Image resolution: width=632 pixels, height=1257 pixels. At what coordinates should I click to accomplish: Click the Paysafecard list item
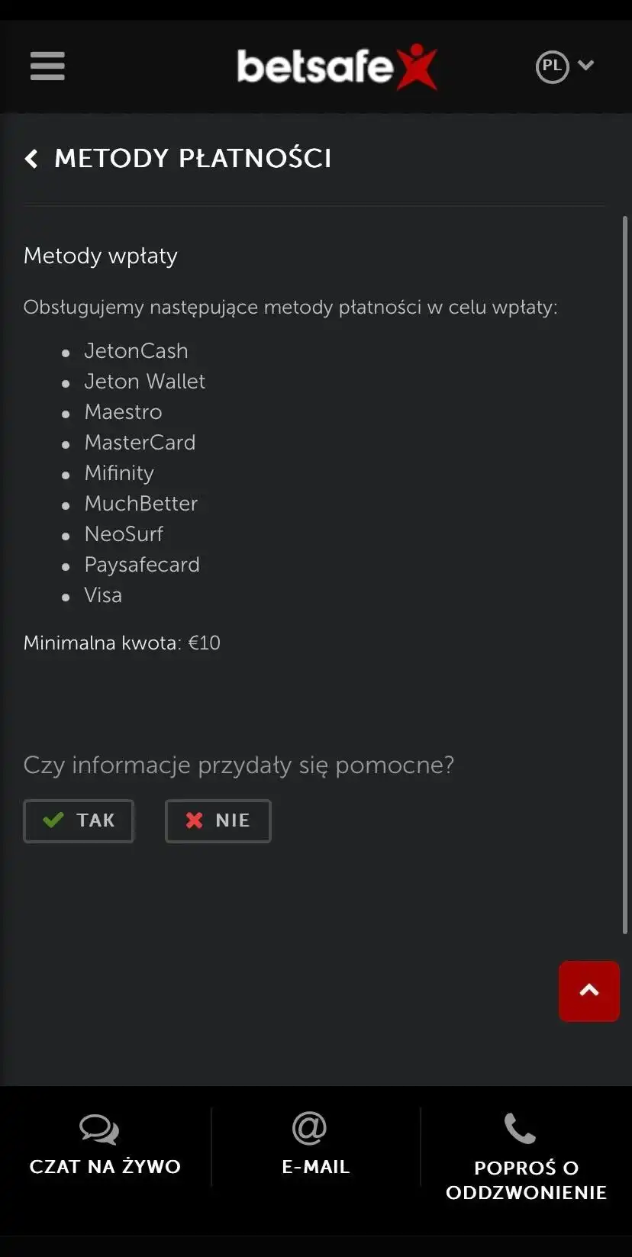142,565
